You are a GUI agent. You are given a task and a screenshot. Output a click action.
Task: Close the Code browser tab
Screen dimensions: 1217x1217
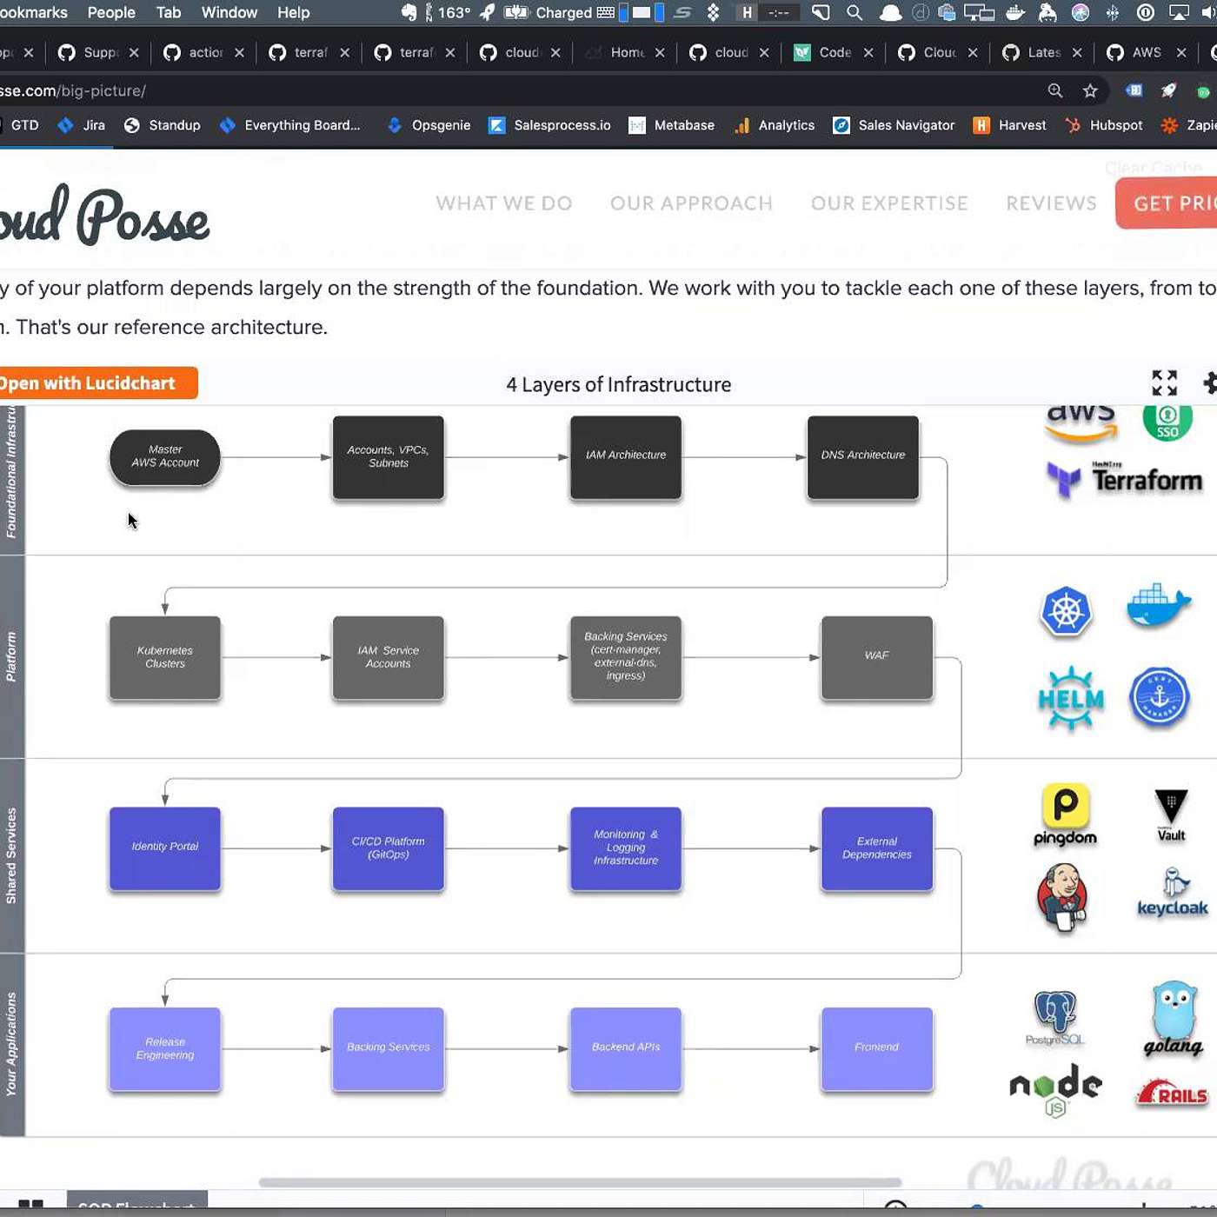(868, 53)
